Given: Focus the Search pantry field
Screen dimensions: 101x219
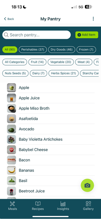Looking at the screenshot, I should (36, 35).
